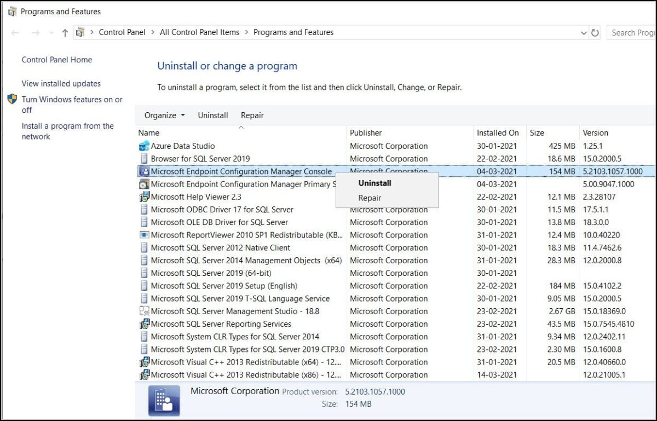This screenshot has width=657, height=421.
Task: Click the Repair toolbar button
Action: [252, 116]
